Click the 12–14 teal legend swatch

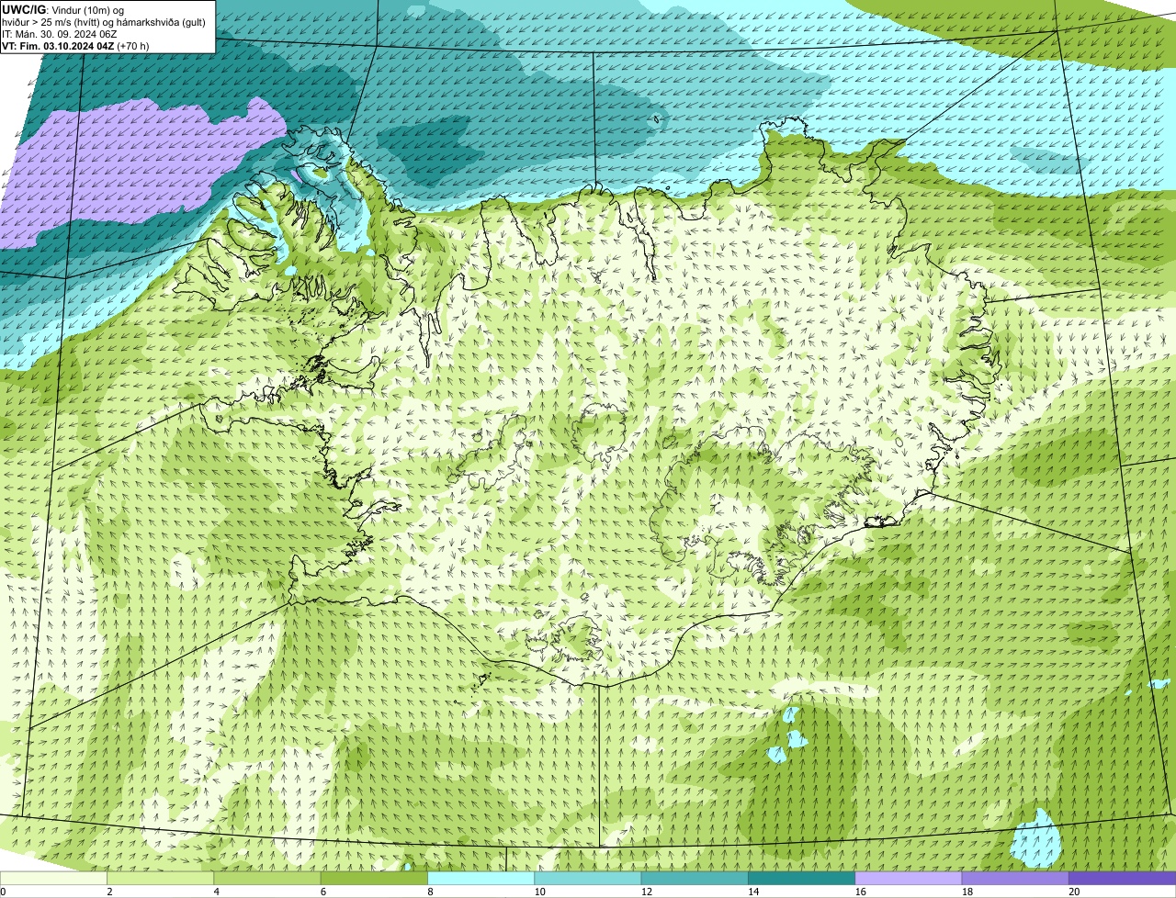[x=695, y=878]
